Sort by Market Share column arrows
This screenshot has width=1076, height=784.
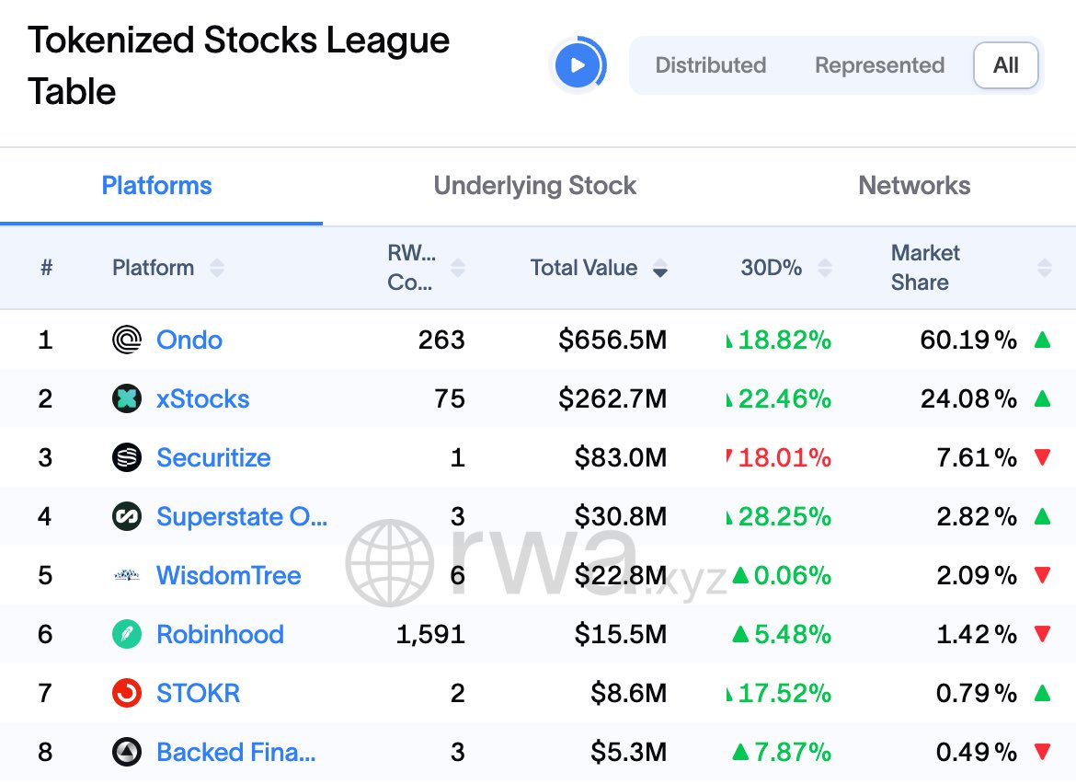pos(1044,269)
